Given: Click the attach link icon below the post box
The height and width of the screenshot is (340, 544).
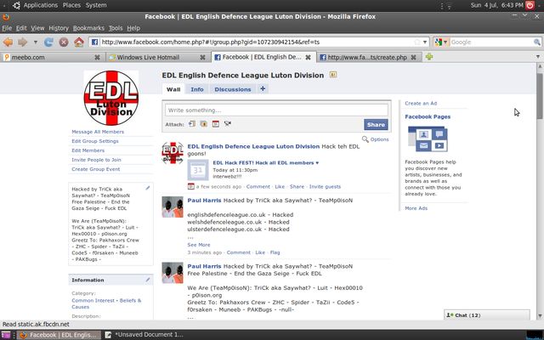Looking at the screenshot, I should 192,124.
